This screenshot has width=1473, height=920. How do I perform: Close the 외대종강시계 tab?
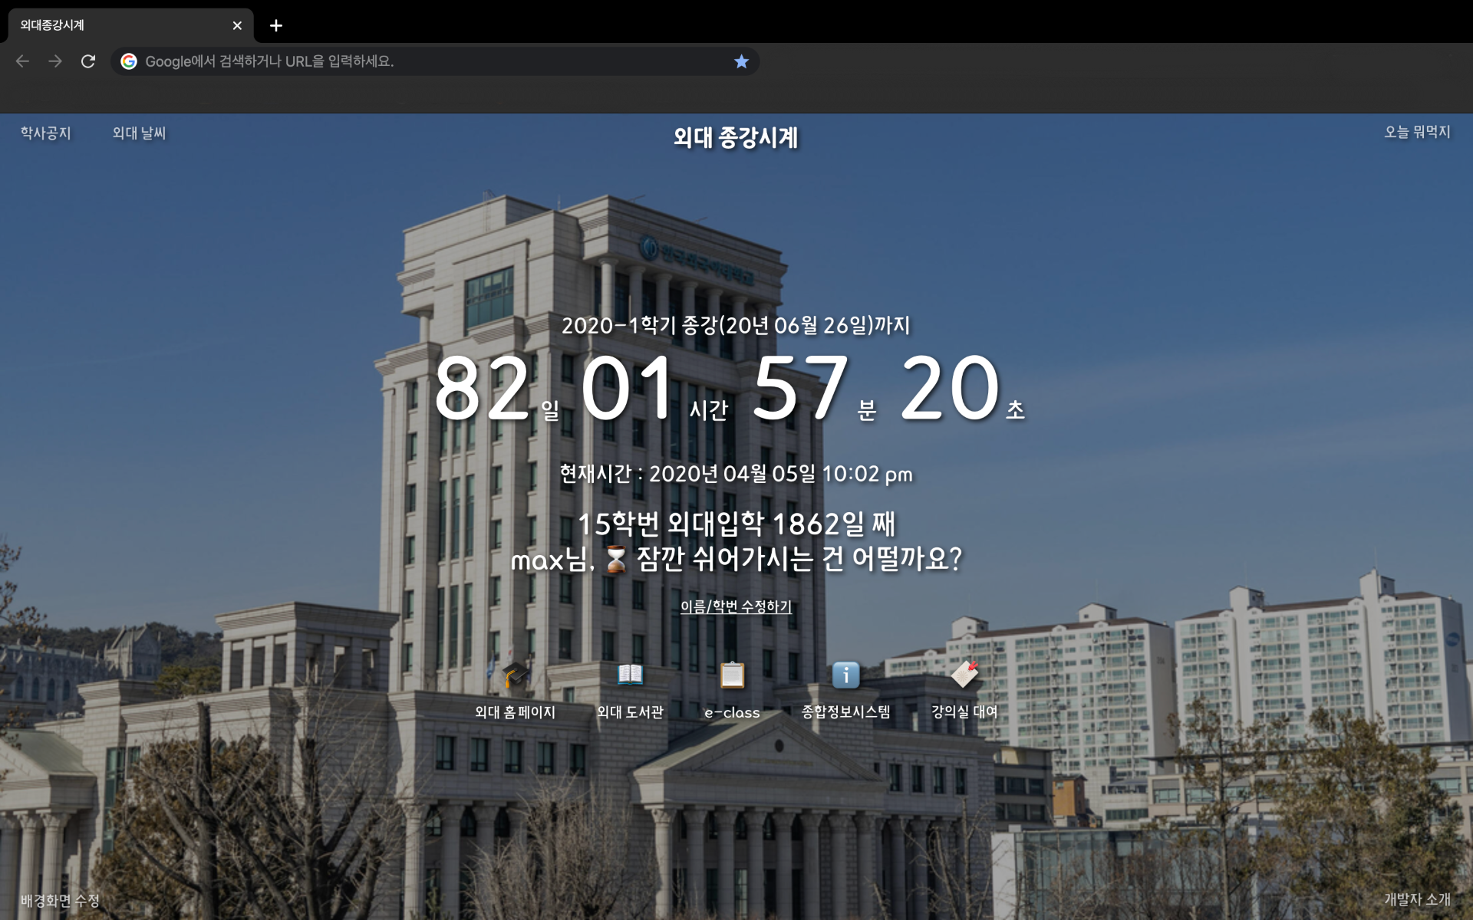coord(237,25)
